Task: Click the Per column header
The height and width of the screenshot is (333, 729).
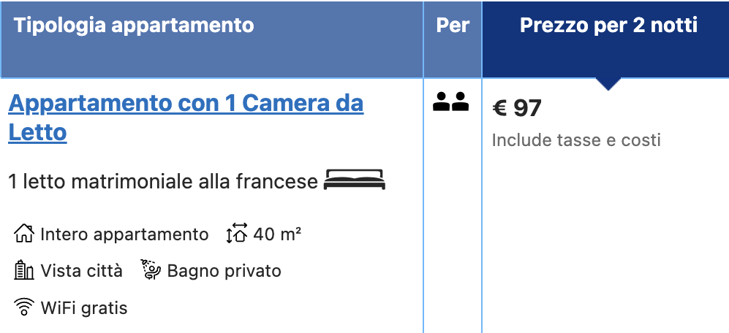Action: point(453,25)
